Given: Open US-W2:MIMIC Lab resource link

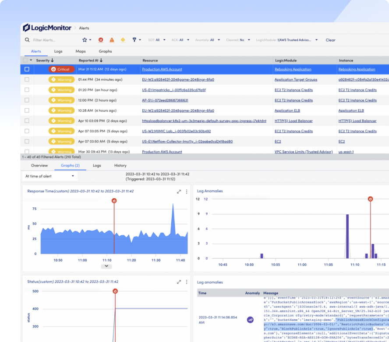Looking at the screenshot, I should coord(177,131).
